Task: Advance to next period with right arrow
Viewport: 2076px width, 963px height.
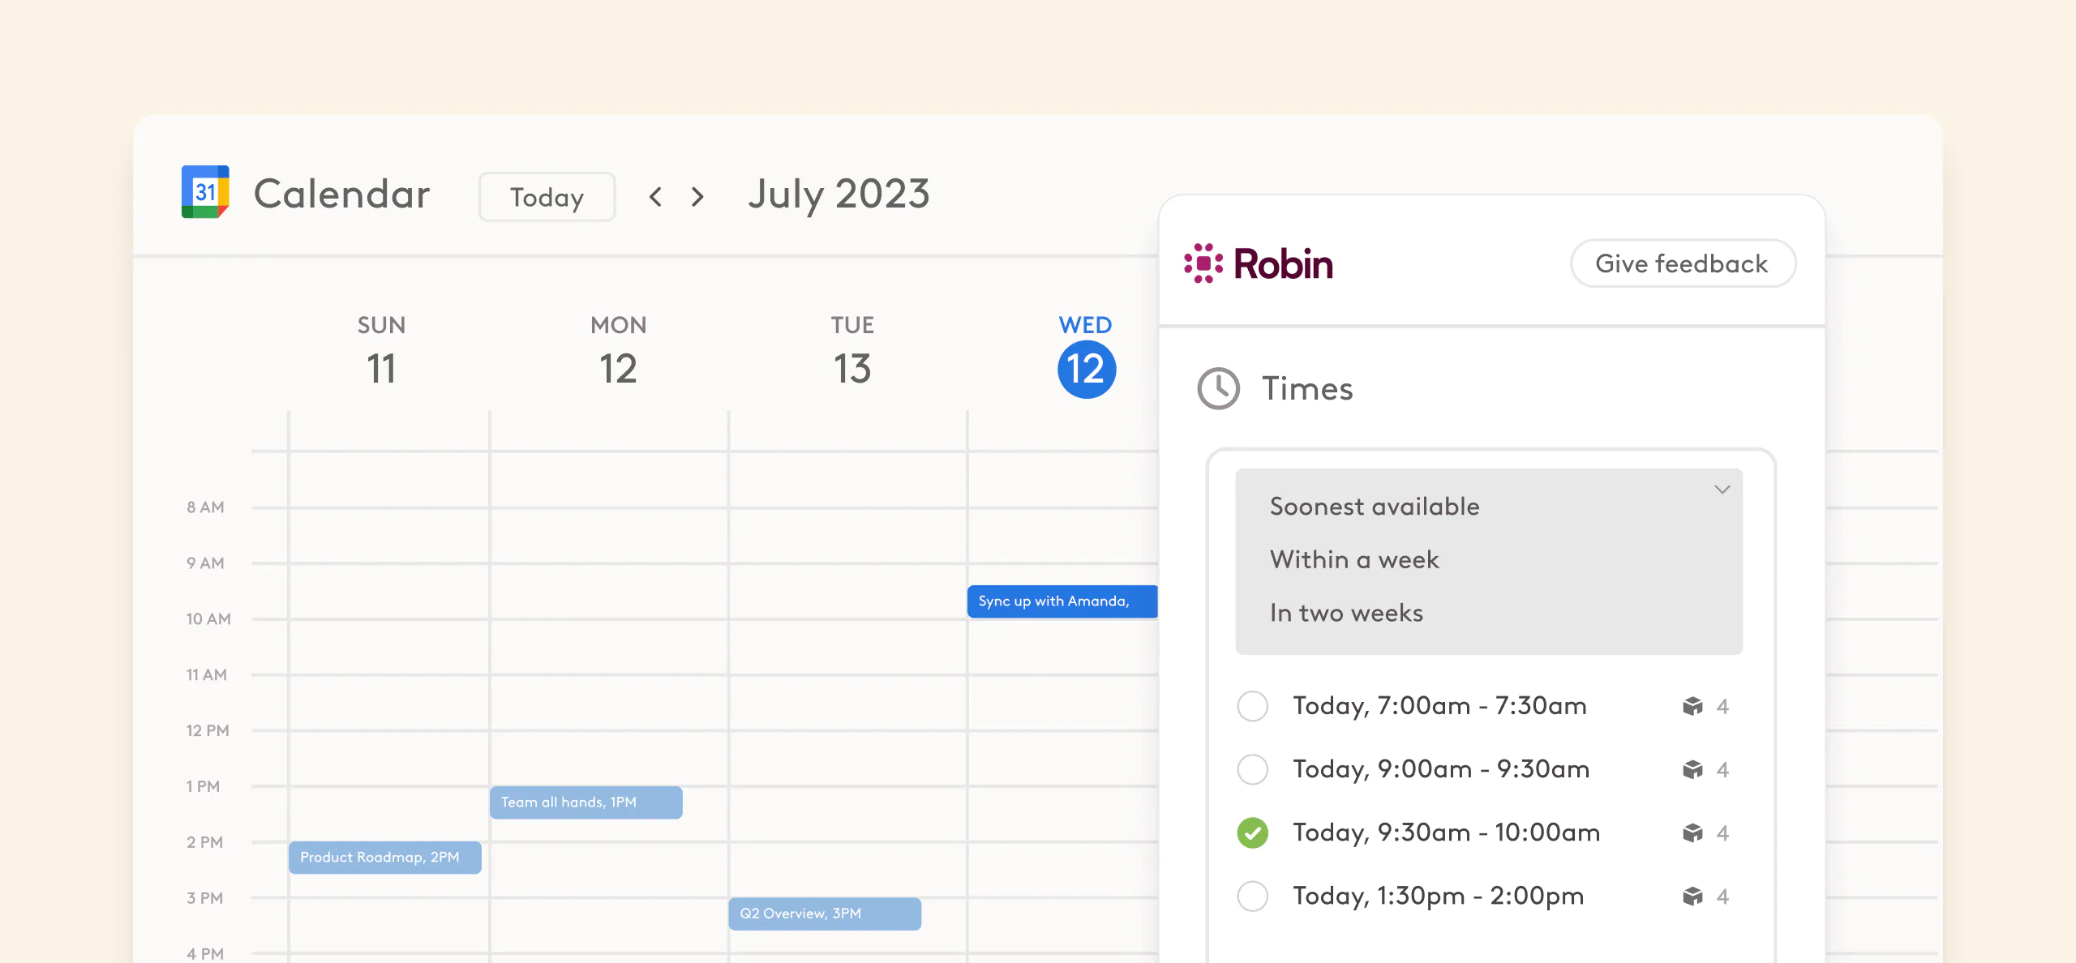Action: [697, 196]
